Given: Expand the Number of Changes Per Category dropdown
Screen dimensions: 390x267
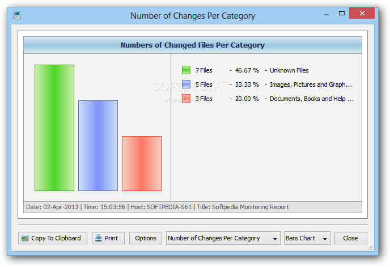Looking at the screenshot, I should pyautogui.click(x=223, y=238).
